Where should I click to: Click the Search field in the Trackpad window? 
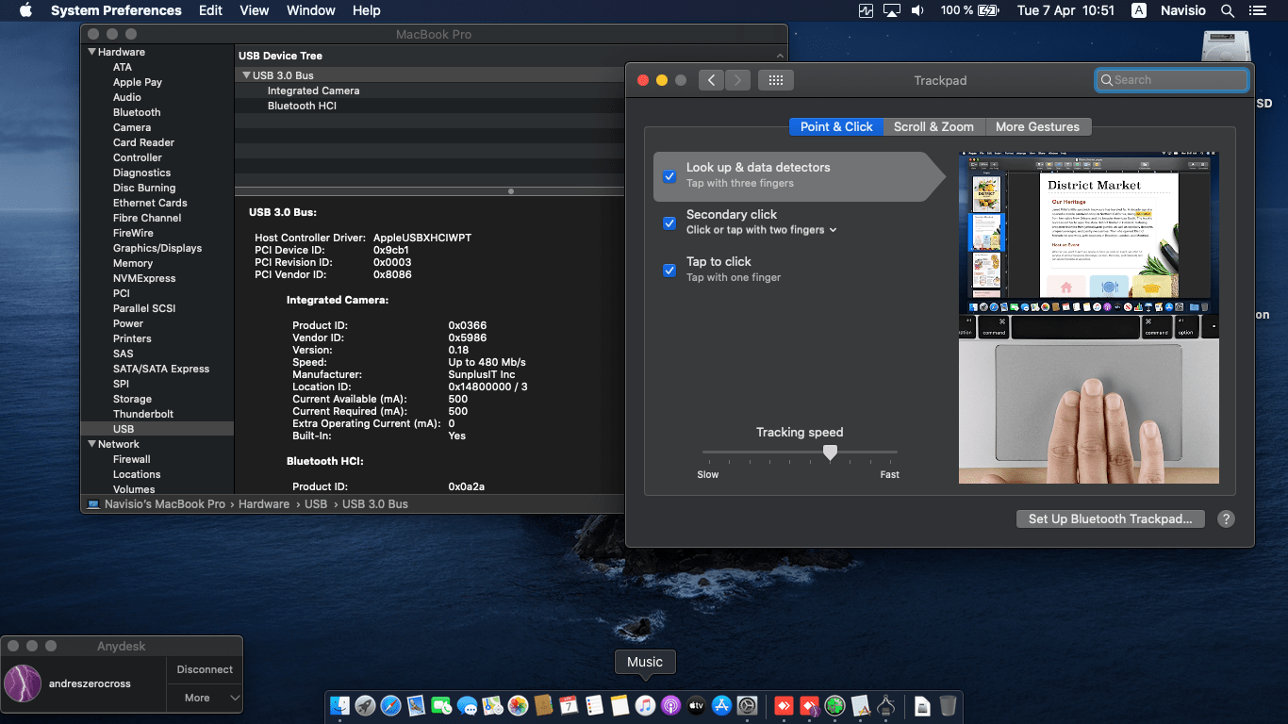coord(1172,80)
